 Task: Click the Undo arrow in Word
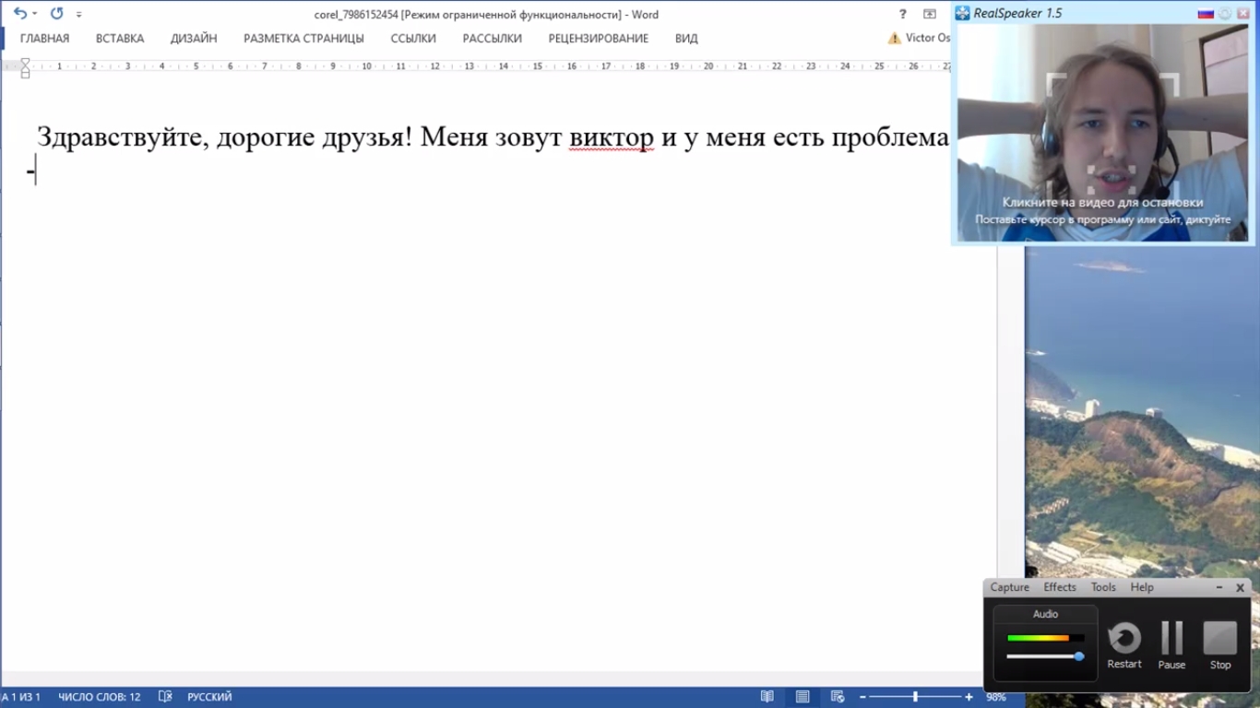point(18,14)
